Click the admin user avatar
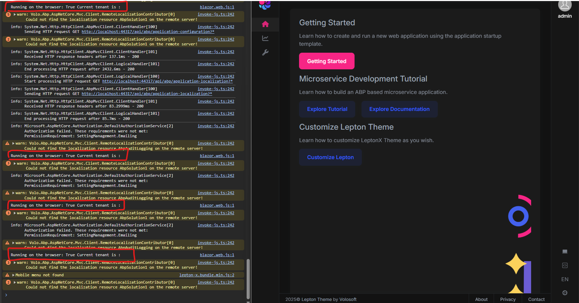This screenshot has width=579, height=303. [x=564, y=6]
